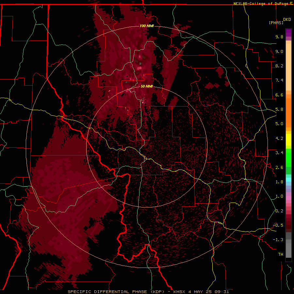Click the KDP units label on the legend
The height and width of the screenshot is (294, 294).
click(287, 20)
